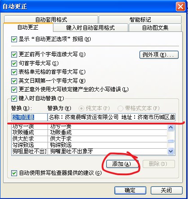Open the 智能标记 tab
Image resolution: width=188 pixels, height=199 pixels.
140,19
